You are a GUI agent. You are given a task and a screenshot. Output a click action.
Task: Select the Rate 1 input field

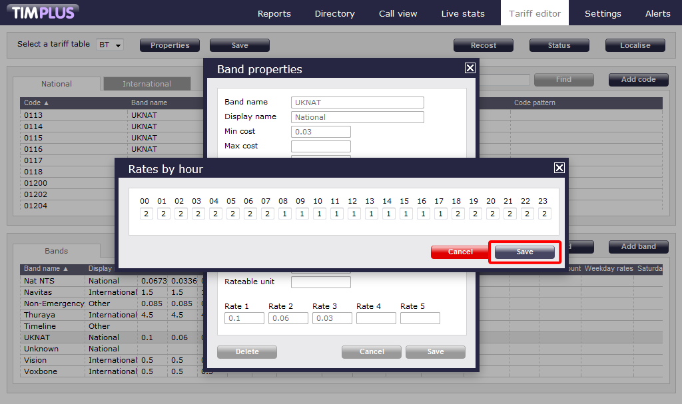[x=244, y=318]
